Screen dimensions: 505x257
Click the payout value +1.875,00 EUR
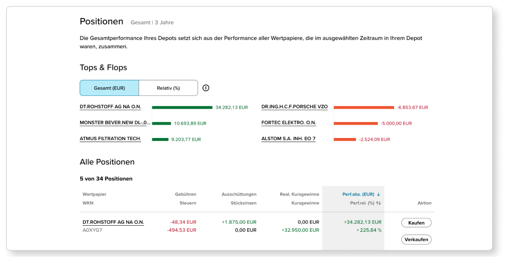tap(239, 222)
